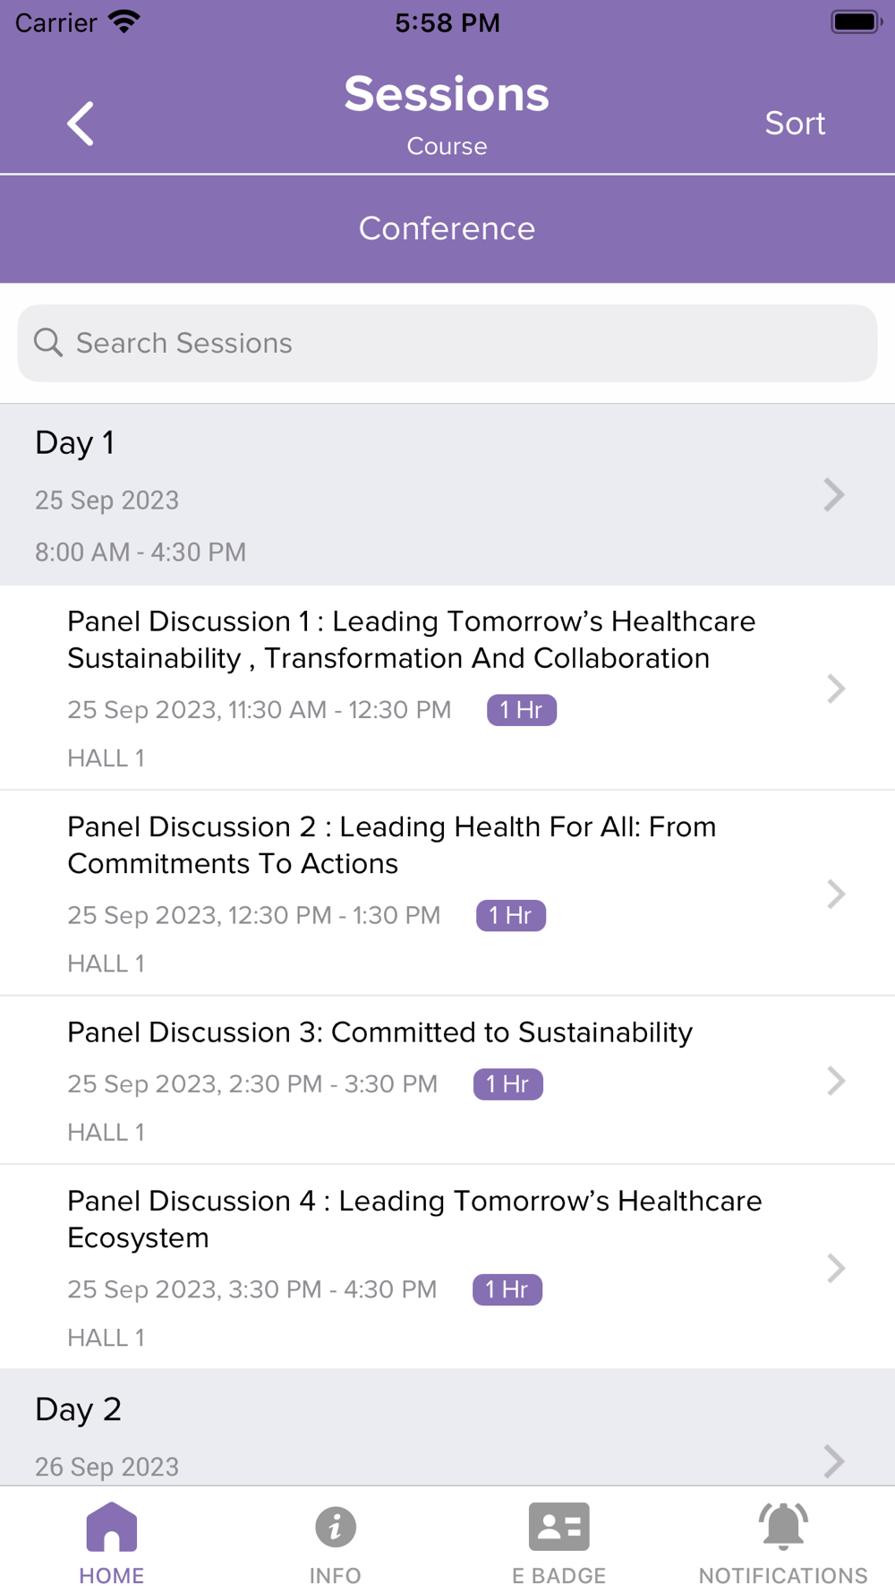
Task: Click the Search Sessions field
Action: 447,344
